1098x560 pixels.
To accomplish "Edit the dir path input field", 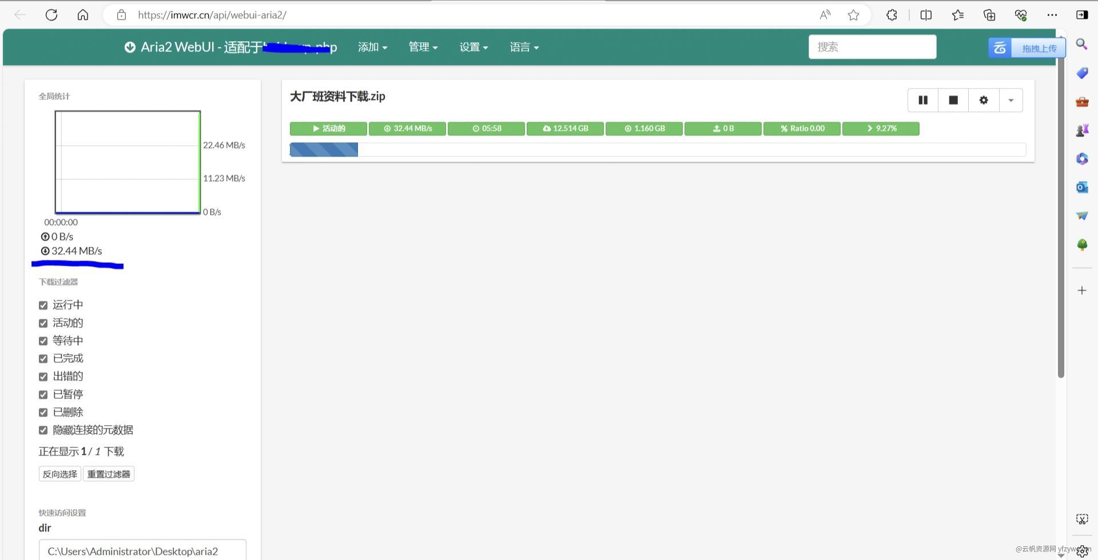I will 142,550.
